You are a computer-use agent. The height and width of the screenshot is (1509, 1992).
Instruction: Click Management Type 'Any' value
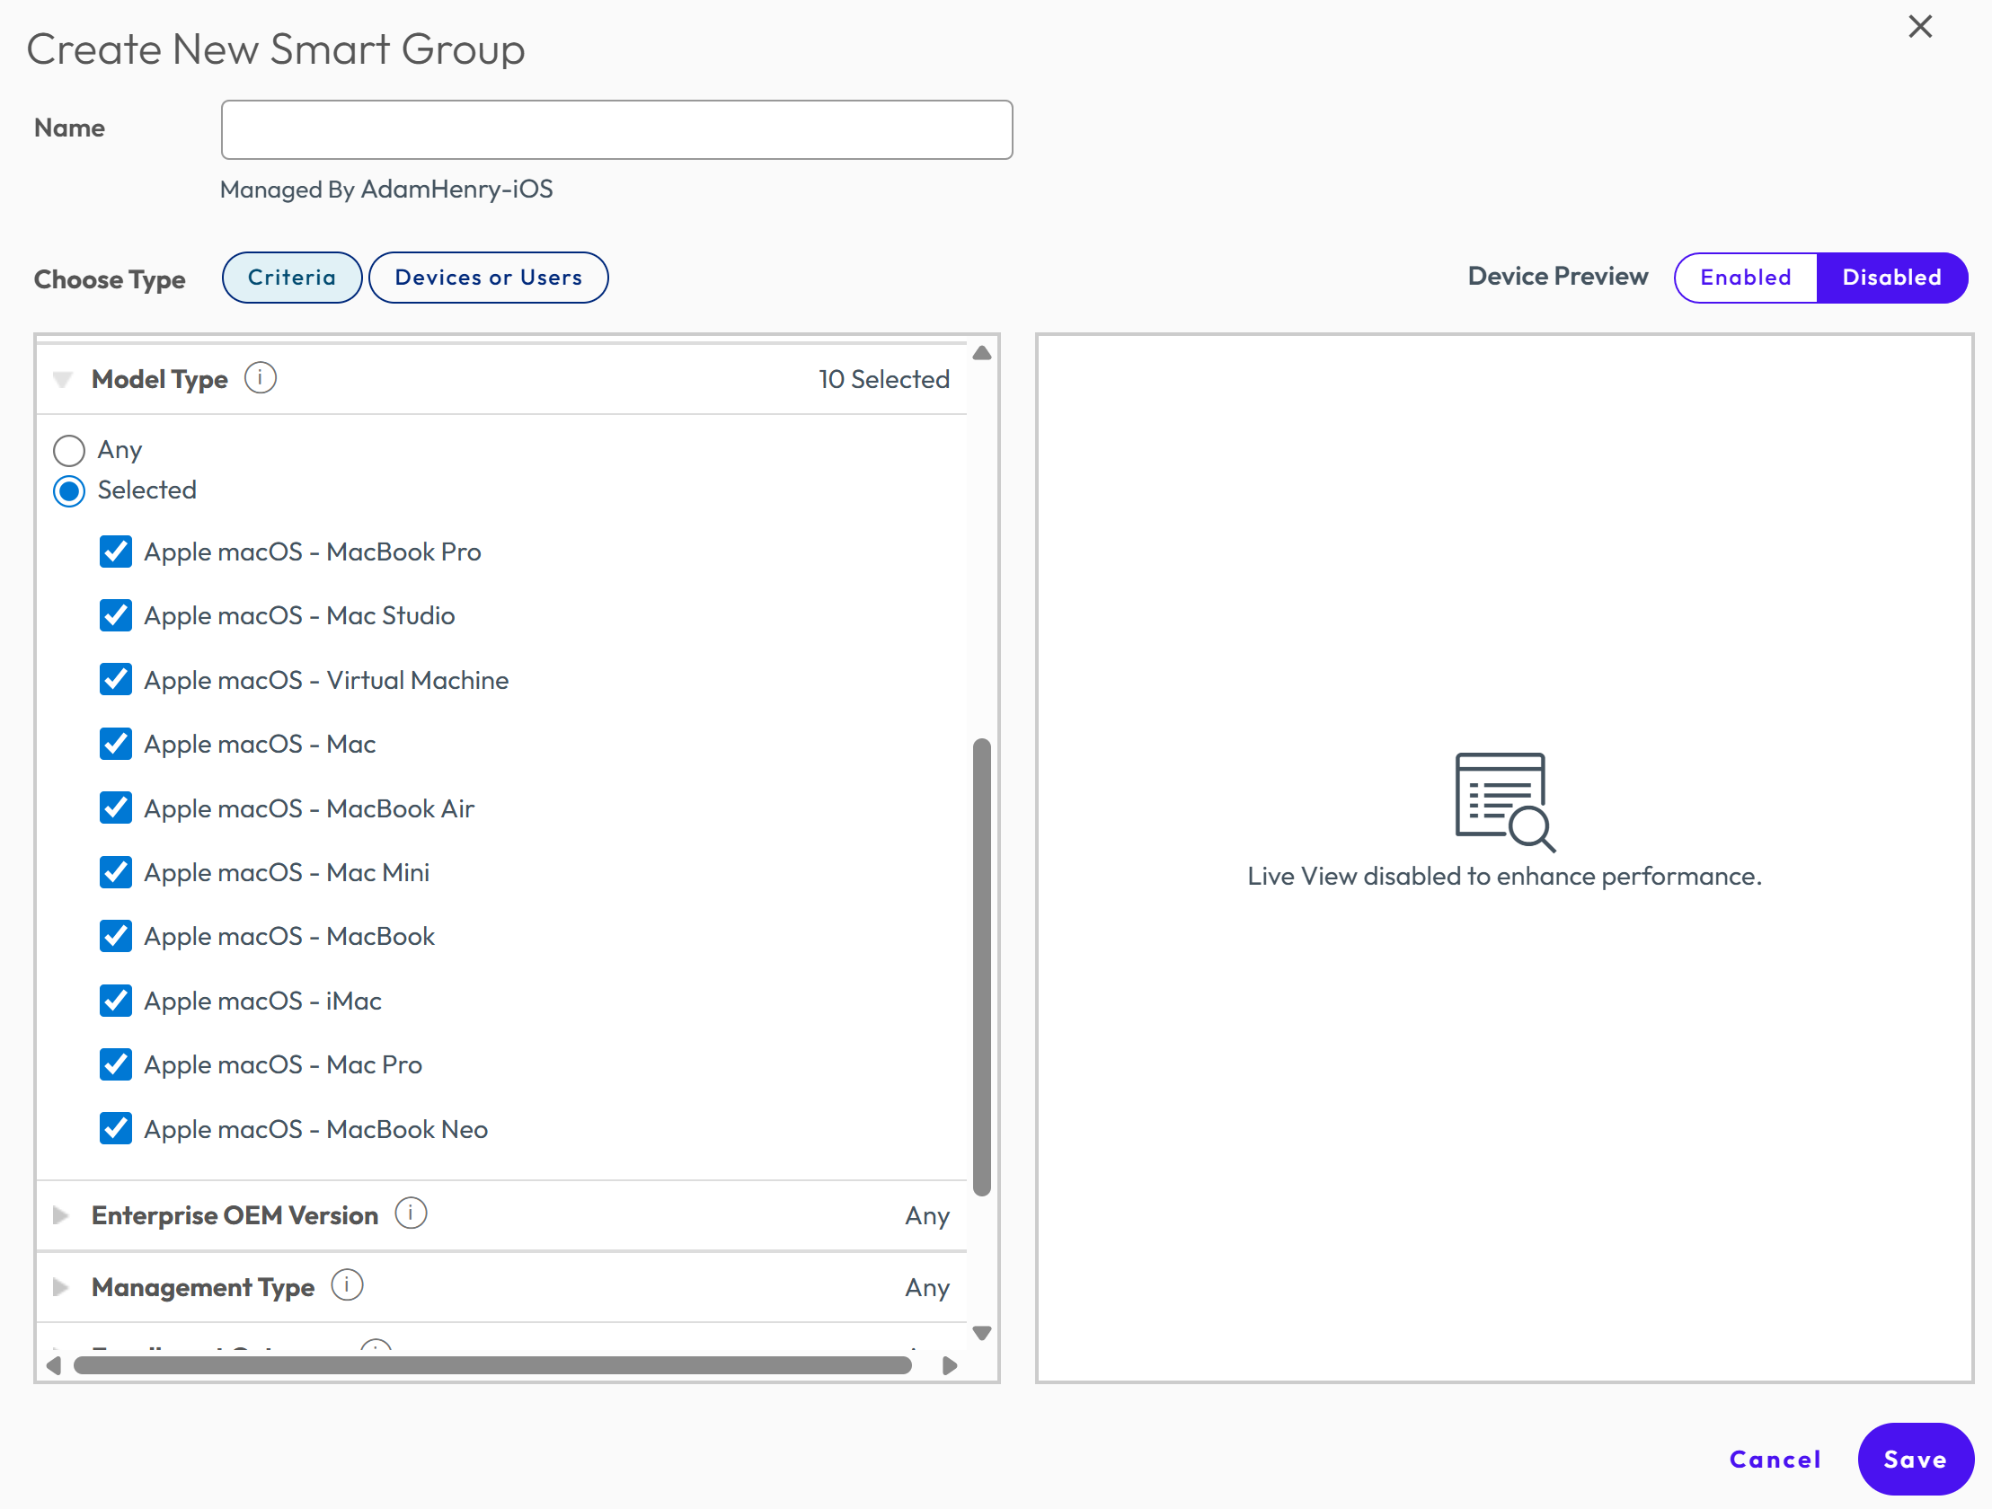[x=927, y=1288]
